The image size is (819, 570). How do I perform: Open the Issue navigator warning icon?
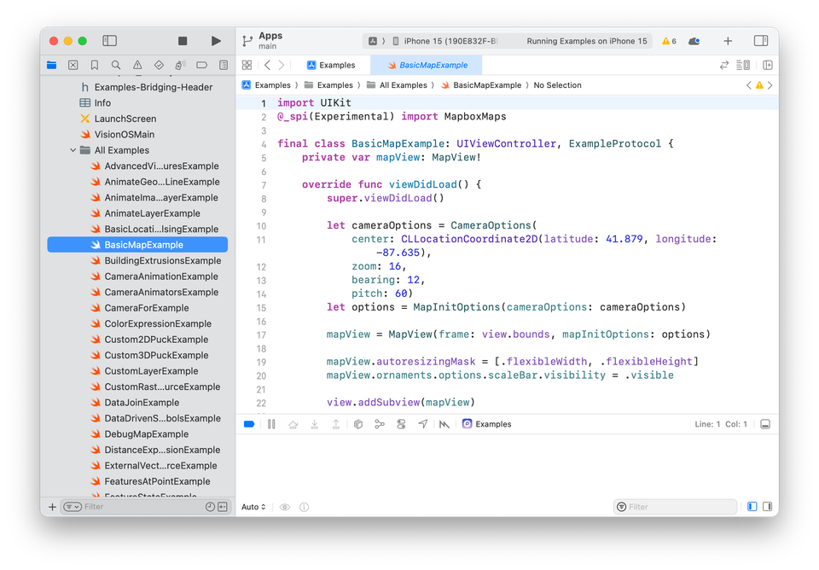pyautogui.click(x=137, y=65)
